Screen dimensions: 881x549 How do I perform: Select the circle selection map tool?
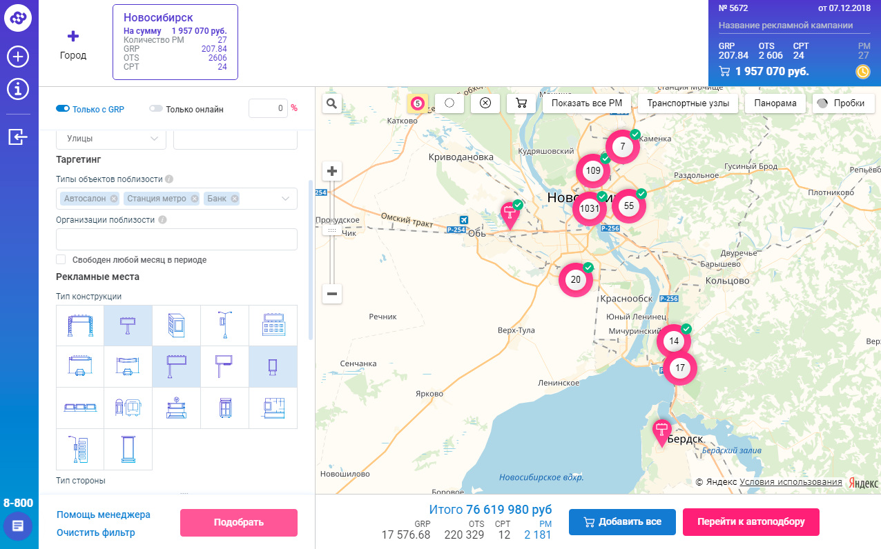coord(449,103)
